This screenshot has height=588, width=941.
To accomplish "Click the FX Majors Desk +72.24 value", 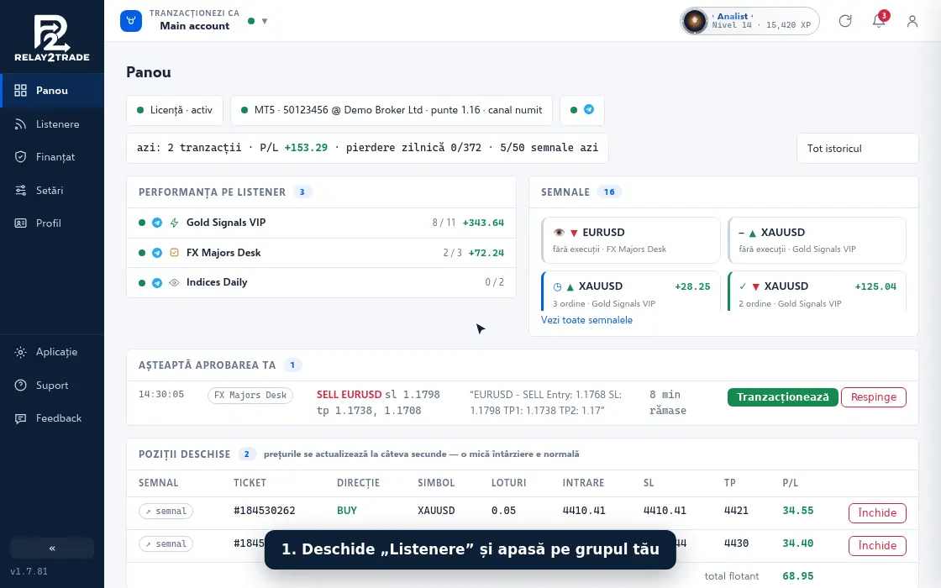I will coord(486,253).
